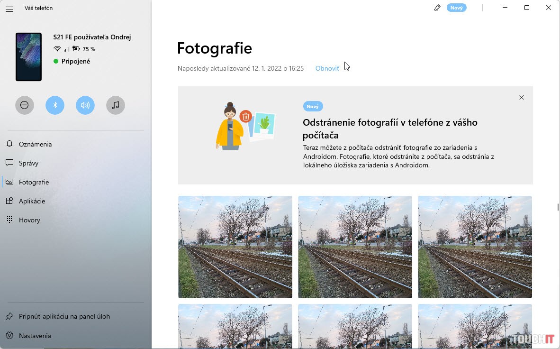Open Nastavenia settings
Image resolution: width=560 pixels, height=349 pixels.
(x=35, y=336)
